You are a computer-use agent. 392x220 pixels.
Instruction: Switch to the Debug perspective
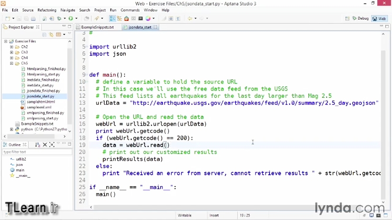click(361, 19)
